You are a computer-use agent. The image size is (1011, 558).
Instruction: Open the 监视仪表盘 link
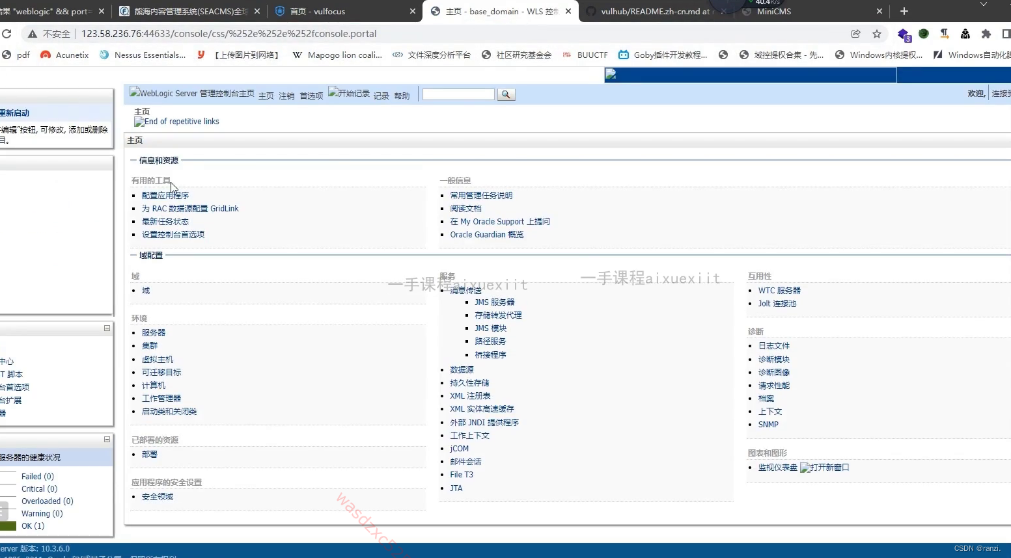[778, 468]
